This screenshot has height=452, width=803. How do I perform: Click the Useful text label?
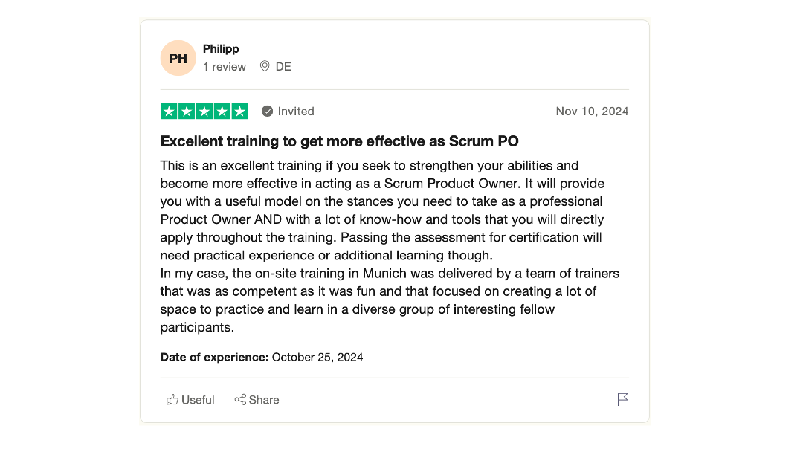198,400
